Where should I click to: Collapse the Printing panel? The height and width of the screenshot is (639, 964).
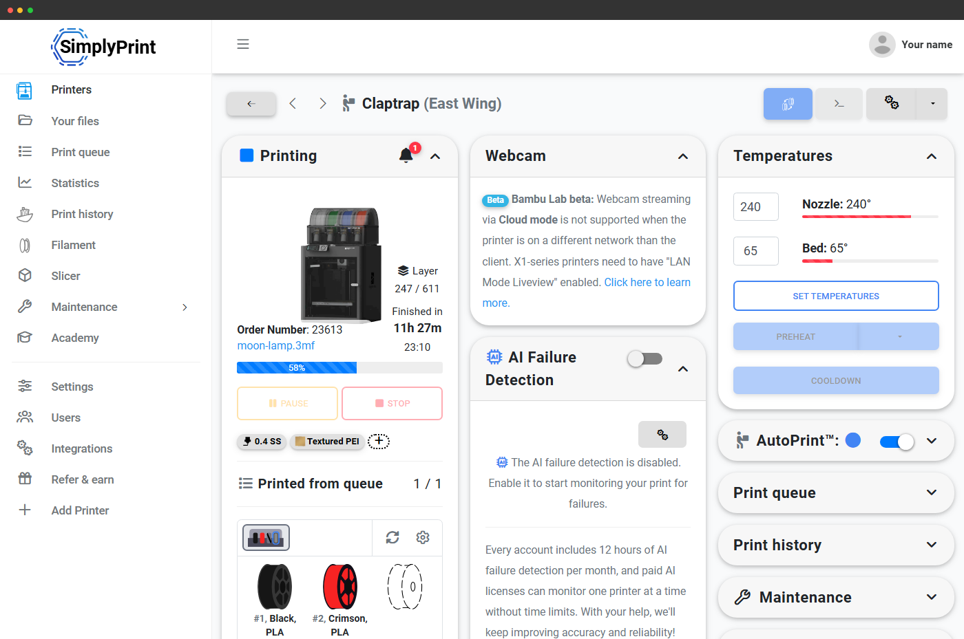[435, 156]
